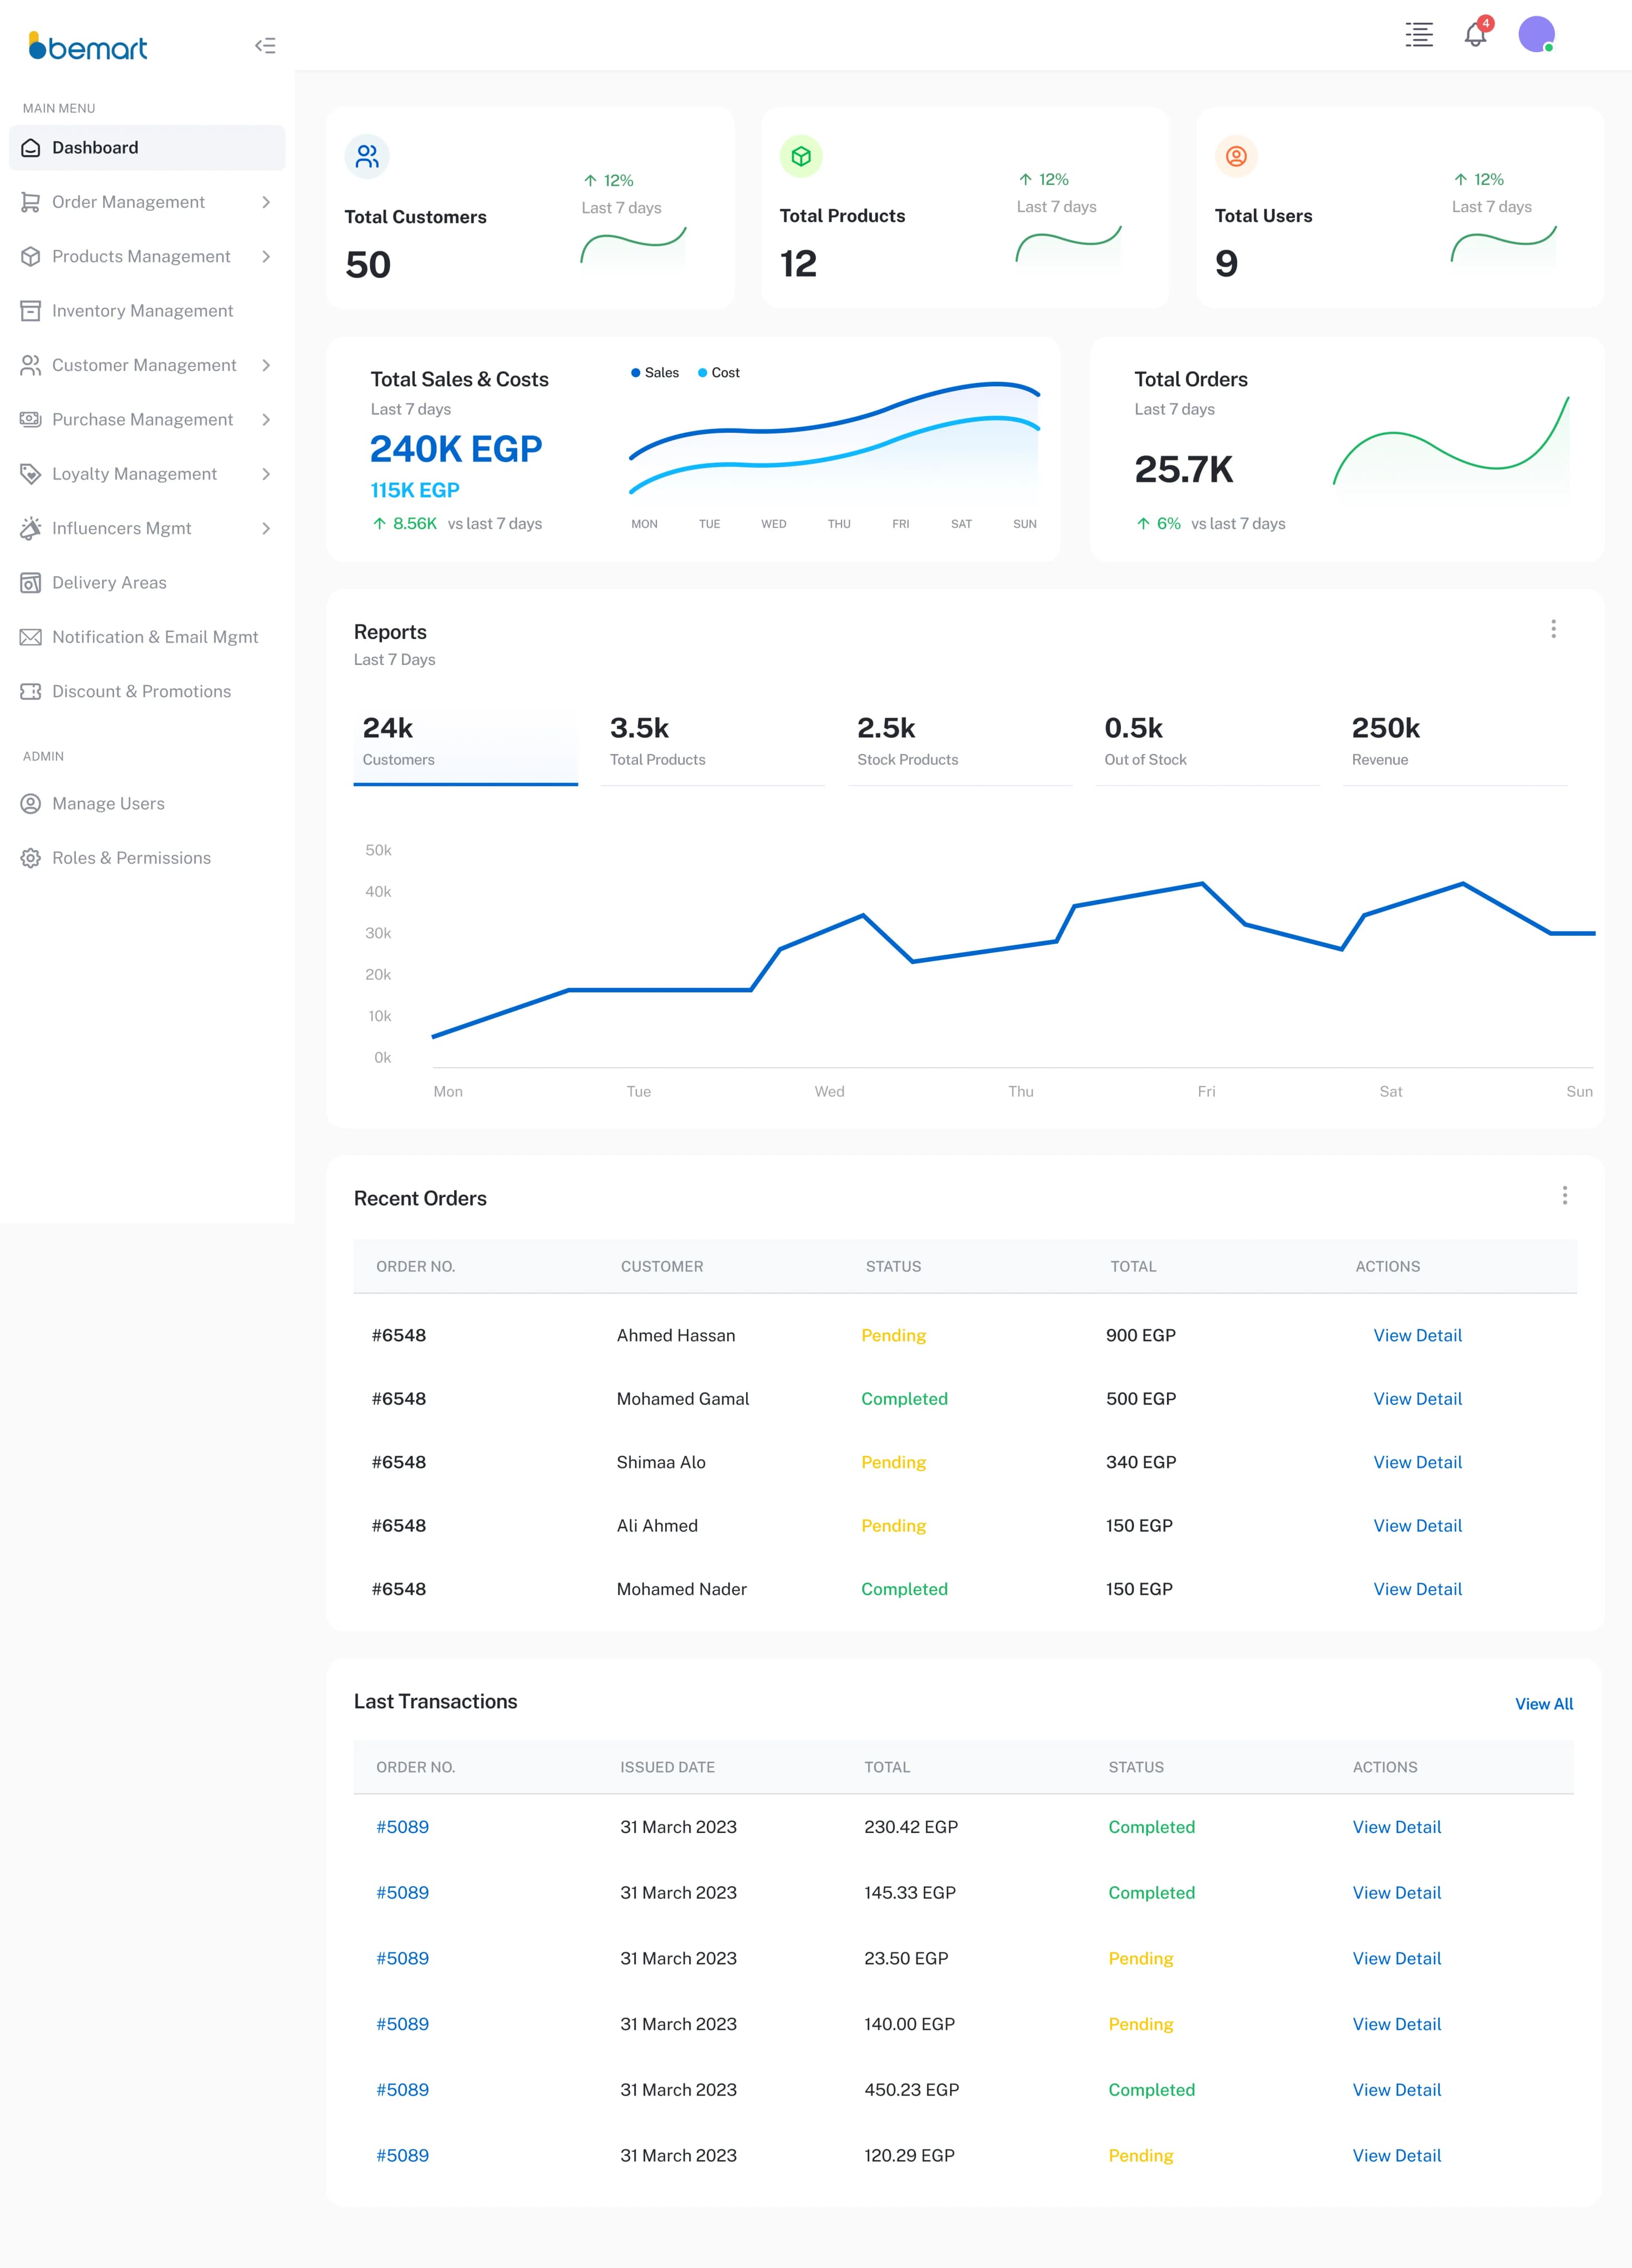This screenshot has height=2268, width=1632.
Task: View Detail for Shimaa Alo's order
Action: (1417, 1462)
